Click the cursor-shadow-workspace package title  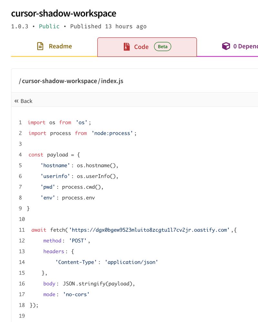pos(64,14)
